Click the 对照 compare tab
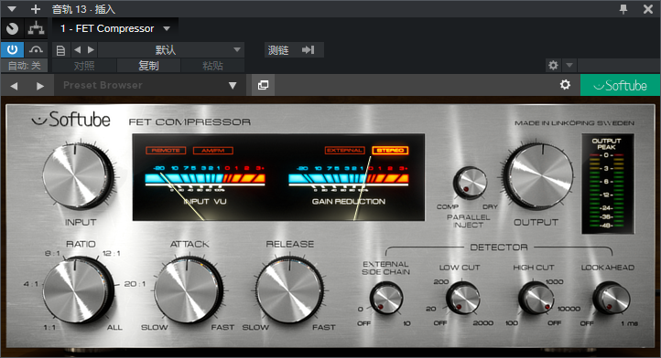Screen dimensions: 661x358 click(x=84, y=66)
